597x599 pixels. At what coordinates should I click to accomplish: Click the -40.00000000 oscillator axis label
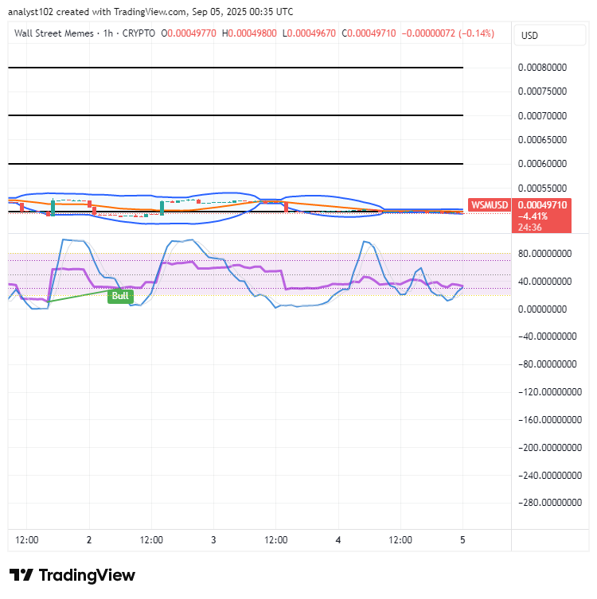pos(548,336)
